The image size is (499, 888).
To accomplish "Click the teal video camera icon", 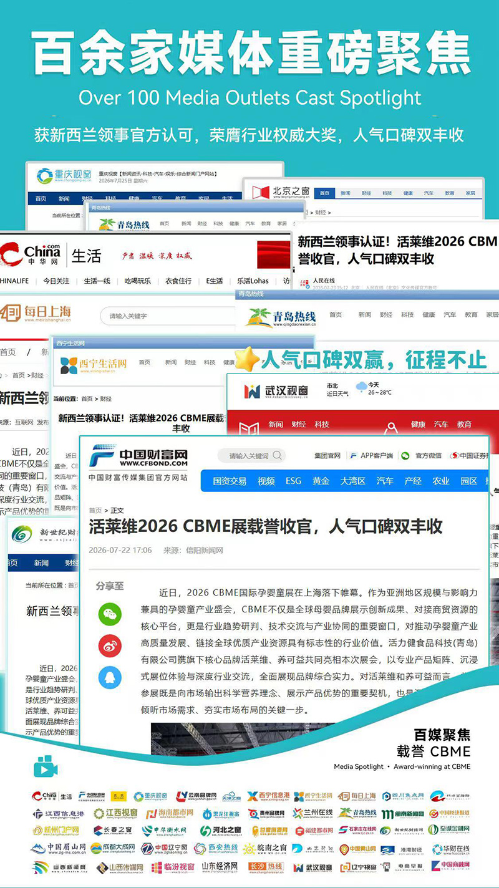I will [46, 767].
